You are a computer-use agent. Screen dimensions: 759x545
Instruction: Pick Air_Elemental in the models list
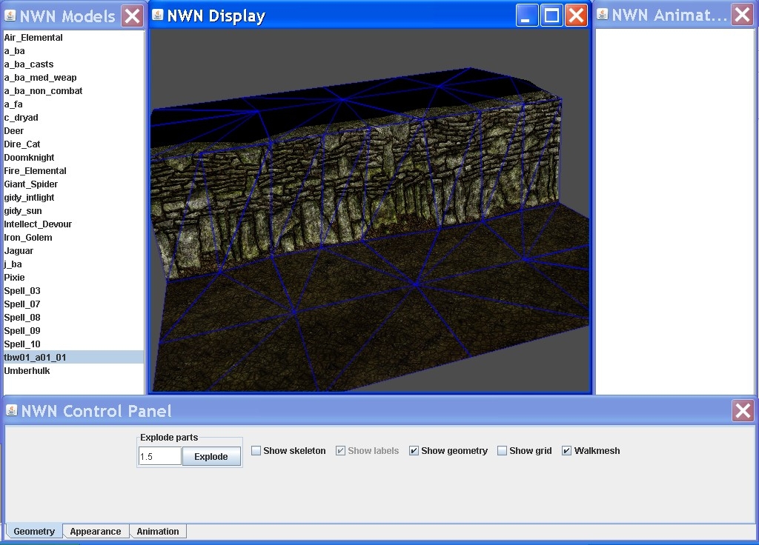click(x=33, y=38)
